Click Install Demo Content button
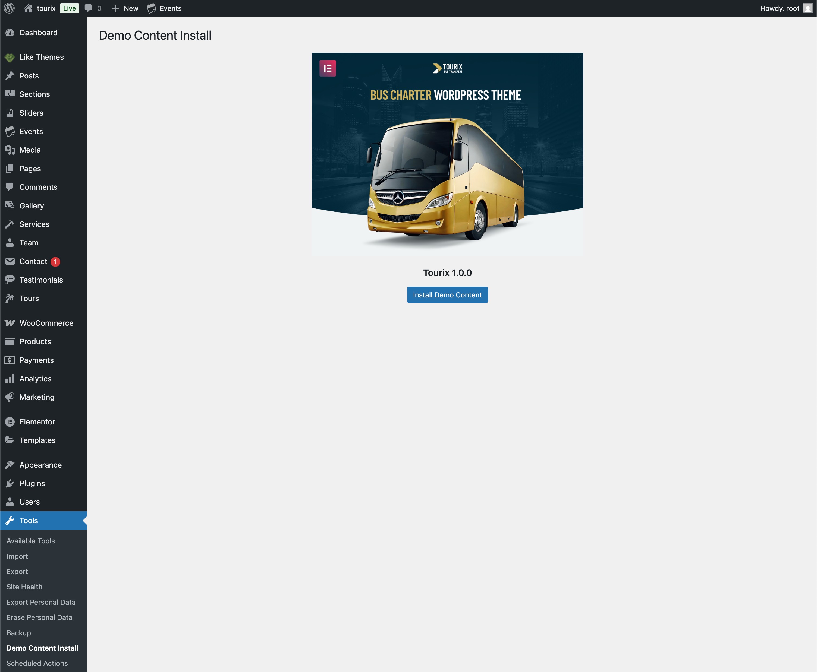This screenshot has width=817, height=672. [x=447, y=295]
